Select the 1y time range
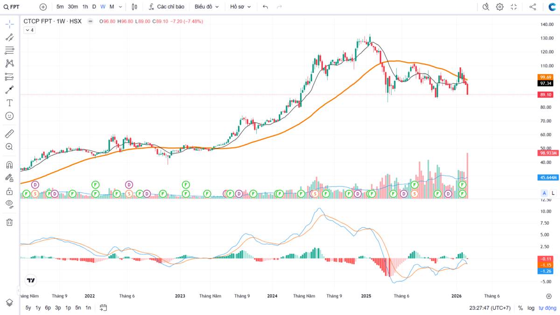 coord(38,308)
